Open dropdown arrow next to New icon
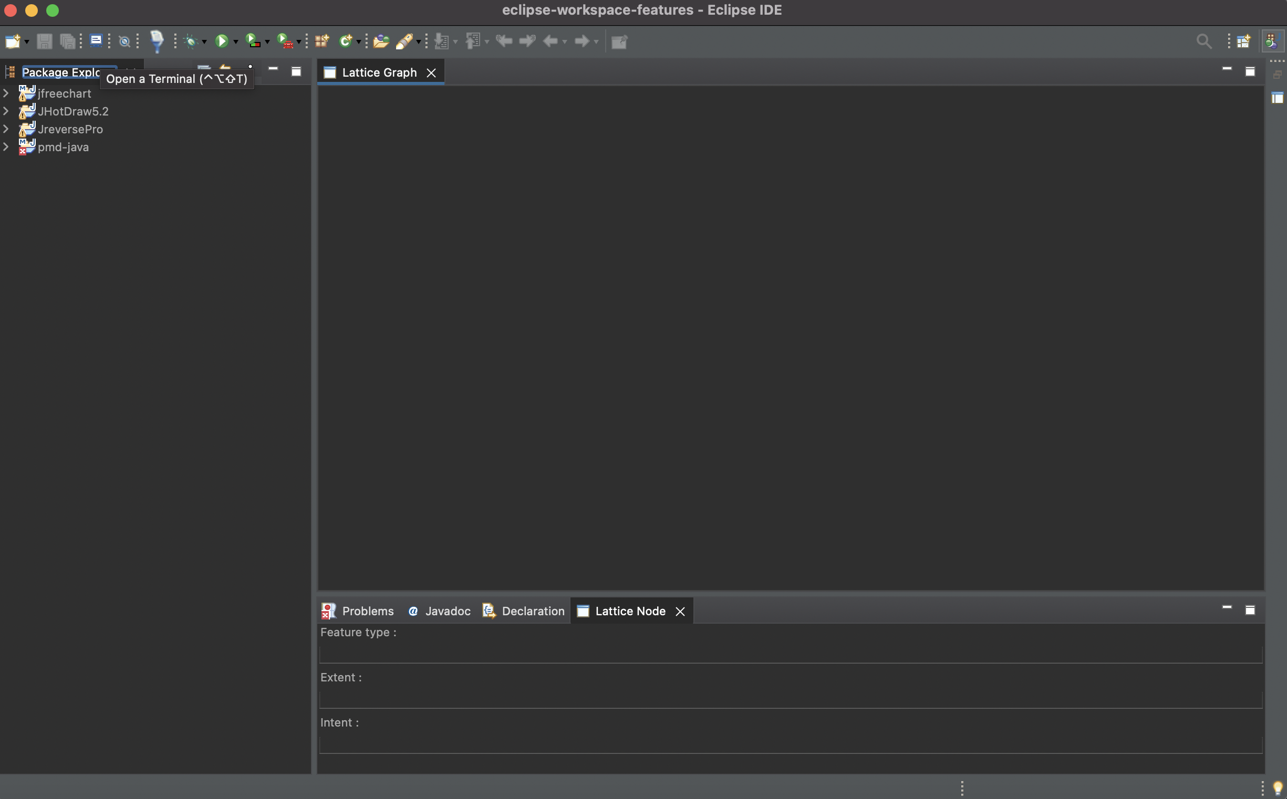The width and height of the screenshot is (1287, 799). (x=26, y=42)
